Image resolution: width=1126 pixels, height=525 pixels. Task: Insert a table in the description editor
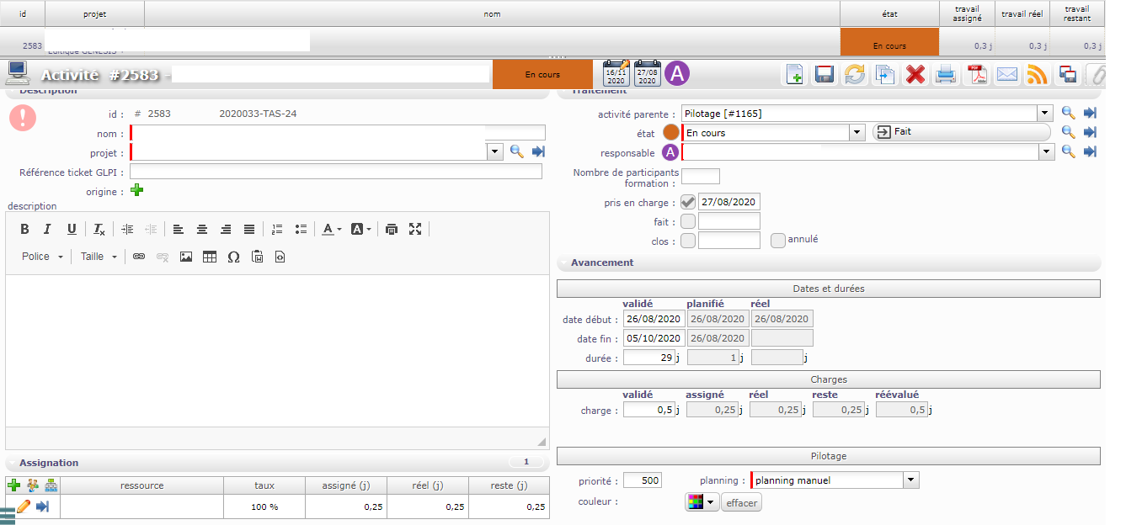pyautogui.click(x=210, y=257)
